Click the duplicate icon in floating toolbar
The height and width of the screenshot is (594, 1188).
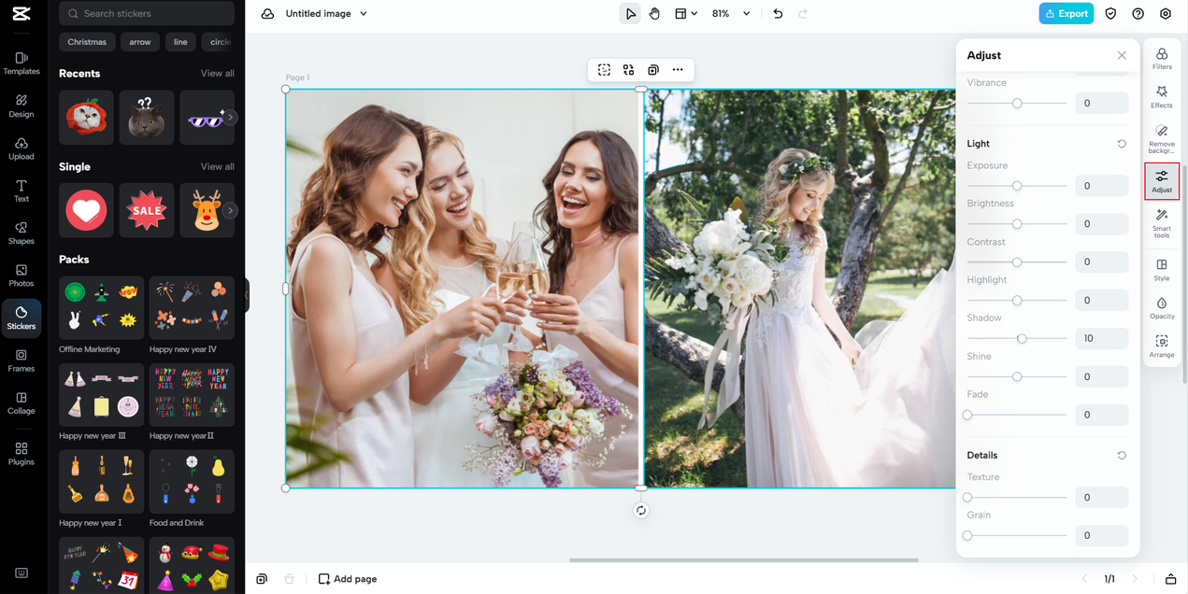653,70
